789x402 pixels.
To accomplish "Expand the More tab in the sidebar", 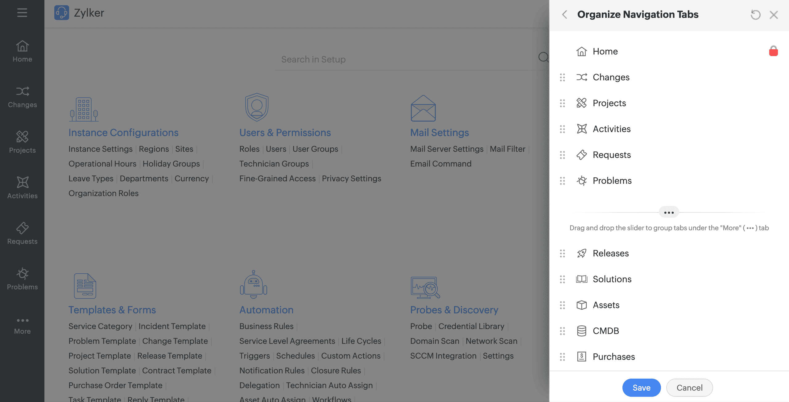I will [x=22, y=326].
